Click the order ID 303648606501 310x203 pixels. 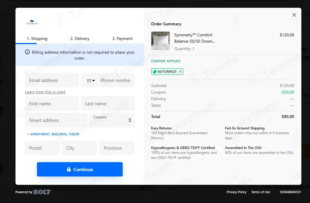(x=290, y=192)
